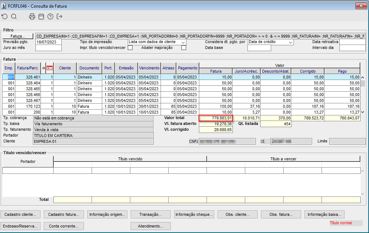
Task: Select invoice row 170.123
Action: [28, 106]
